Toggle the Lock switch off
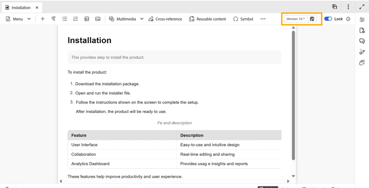 coord(328,19)
